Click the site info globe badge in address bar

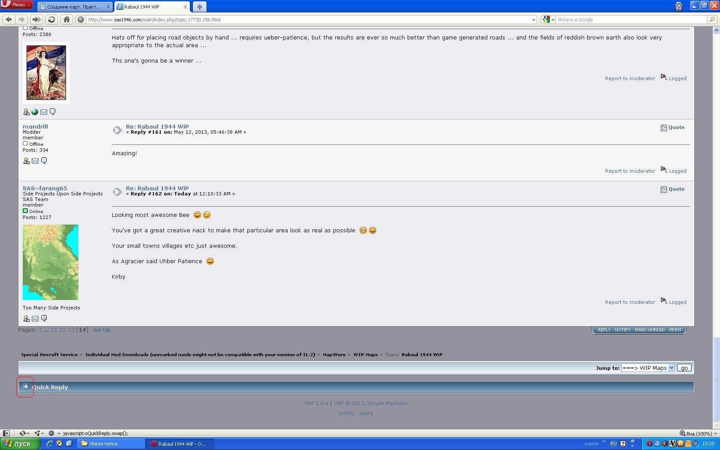tap(81, 19)
